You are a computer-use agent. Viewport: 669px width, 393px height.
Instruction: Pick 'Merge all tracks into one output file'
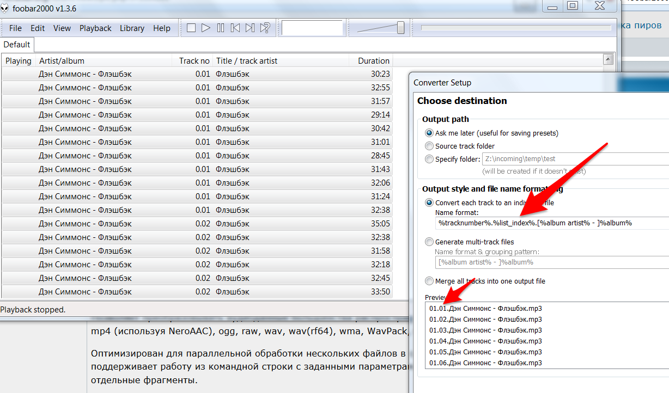[430, 281]
